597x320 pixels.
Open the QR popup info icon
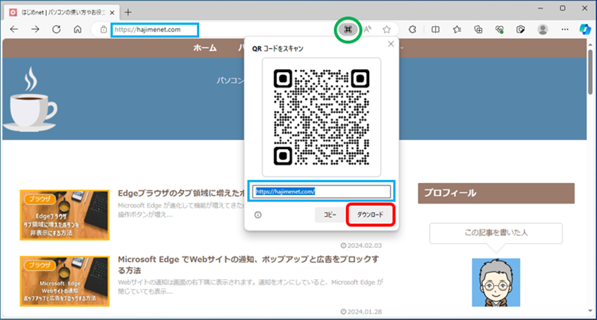(x=258, y=215)
